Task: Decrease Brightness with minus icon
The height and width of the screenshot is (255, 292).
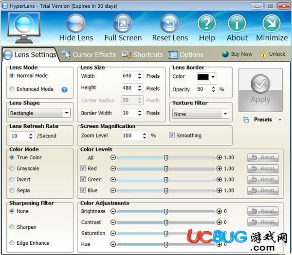Action: pyautogui.click(x=113, y=211)
